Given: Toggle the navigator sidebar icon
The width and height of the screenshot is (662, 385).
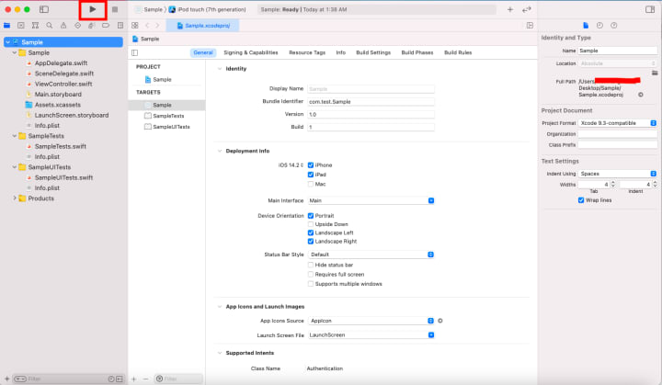Looking at the screenshot, I should point(44,9).
